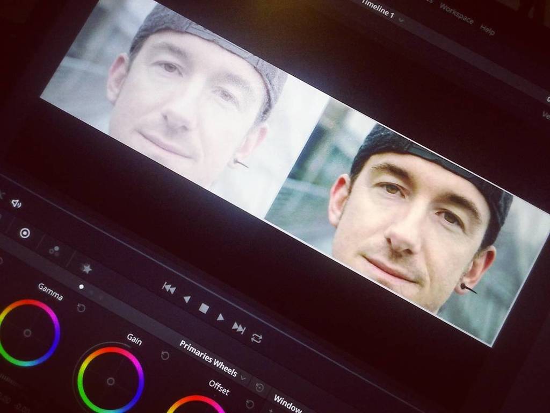Reset the Offset wheel

(250, 404)
